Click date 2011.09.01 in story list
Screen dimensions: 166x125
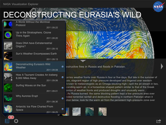tap(52, 91)
